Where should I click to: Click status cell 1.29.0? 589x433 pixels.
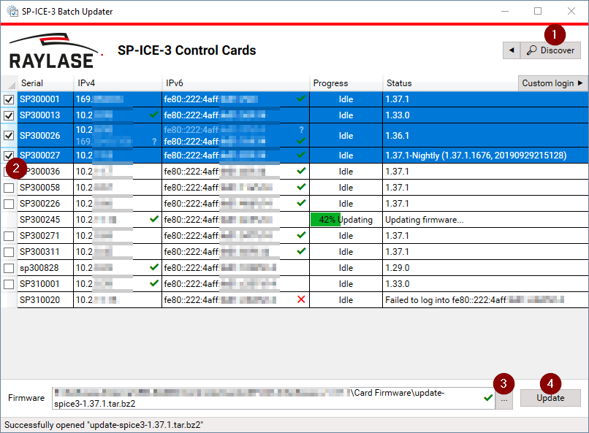click(485, 268)
